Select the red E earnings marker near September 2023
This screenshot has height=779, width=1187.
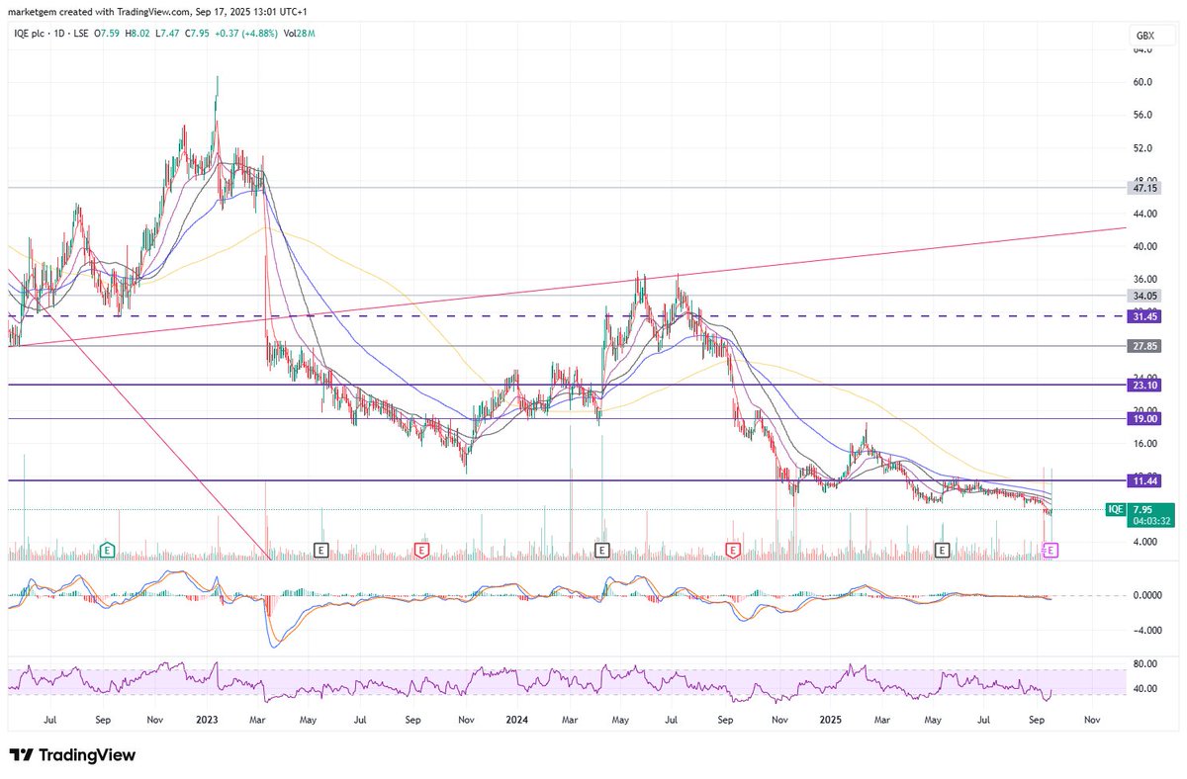[421, 551]
